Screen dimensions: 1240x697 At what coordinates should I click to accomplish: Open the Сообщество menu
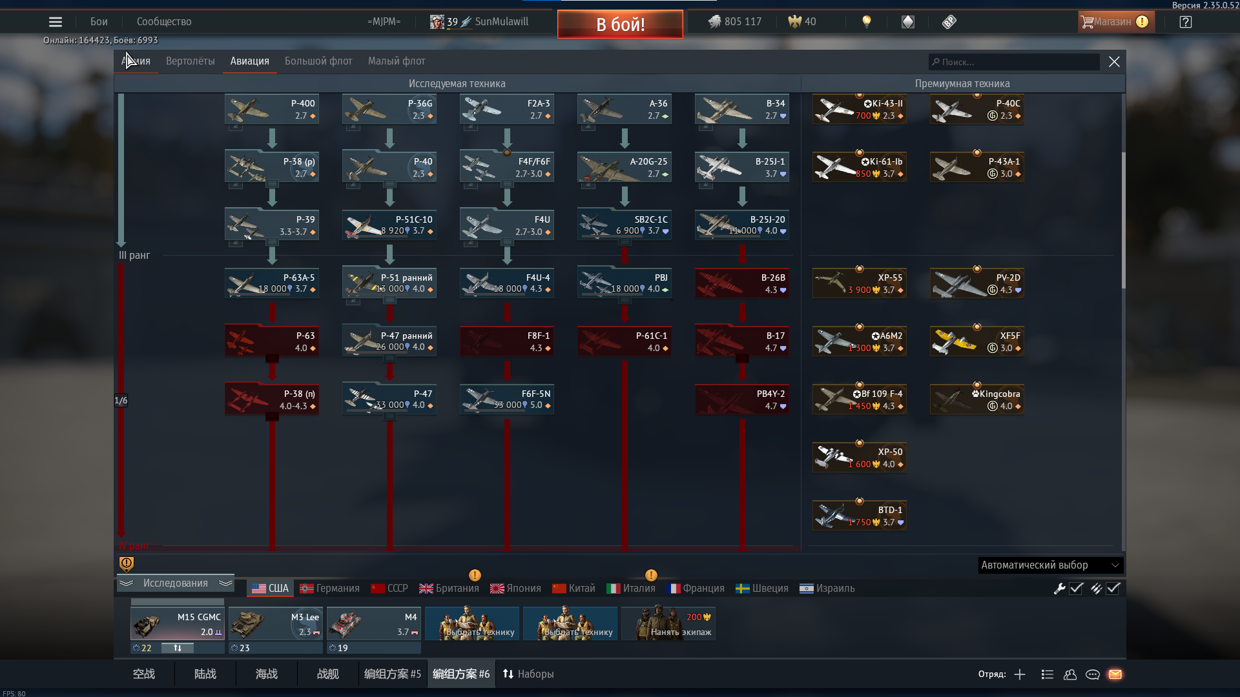(164, 22)
